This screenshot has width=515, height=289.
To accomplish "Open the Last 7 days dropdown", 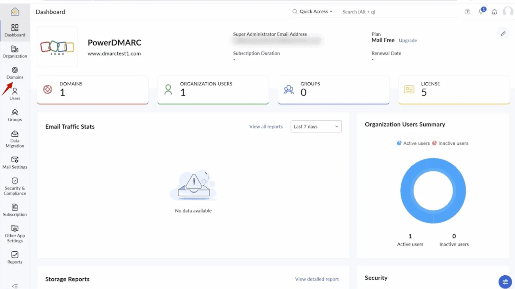I will point(316,127).
